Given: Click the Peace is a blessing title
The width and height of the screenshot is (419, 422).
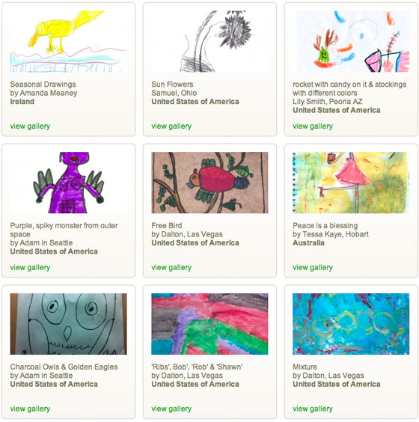Looking at the screenshot, I should point(325,225).
